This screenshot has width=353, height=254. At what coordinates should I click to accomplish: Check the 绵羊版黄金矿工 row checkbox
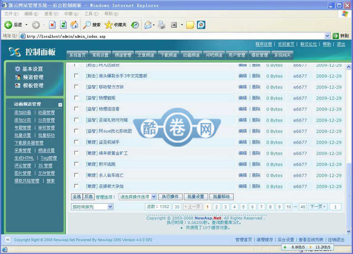coord(76,153)
